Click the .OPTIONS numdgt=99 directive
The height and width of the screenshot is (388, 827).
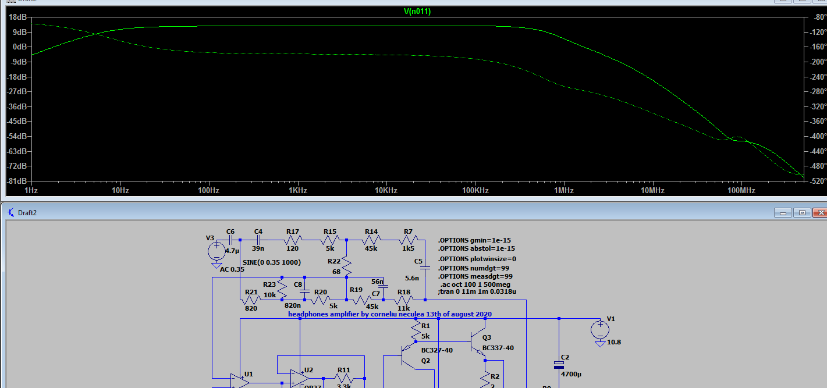pyautogui.click(x=473, y=268)
